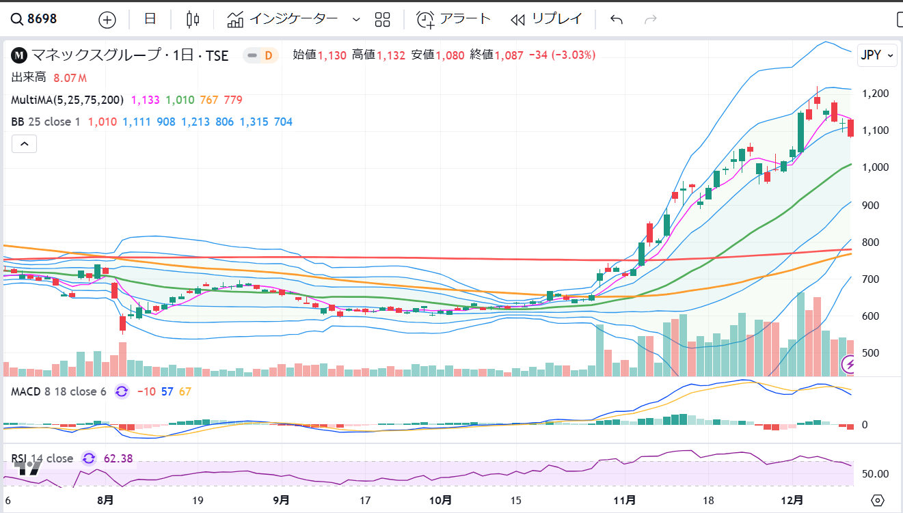Open the layout grid templates icon

pyautogui.click(x=383, y=20)
